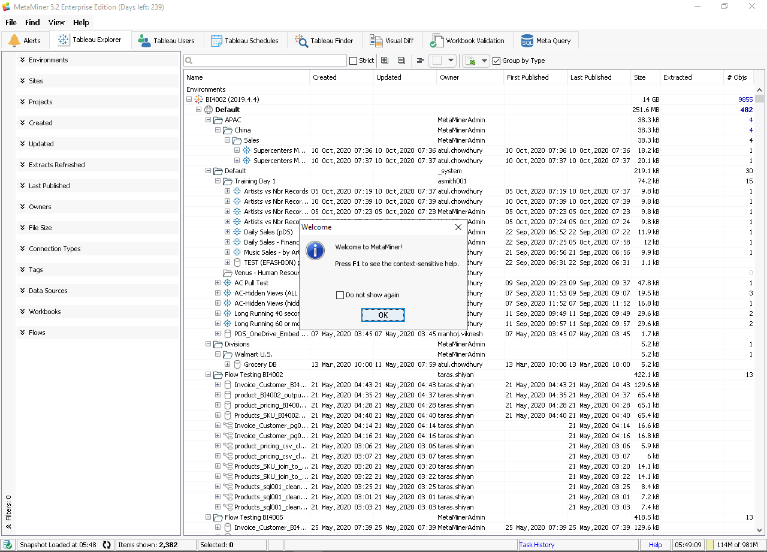The image size is (767, 552).
Task: Click the yellow memory indicator icon in status bar
Action: point(709,545)
